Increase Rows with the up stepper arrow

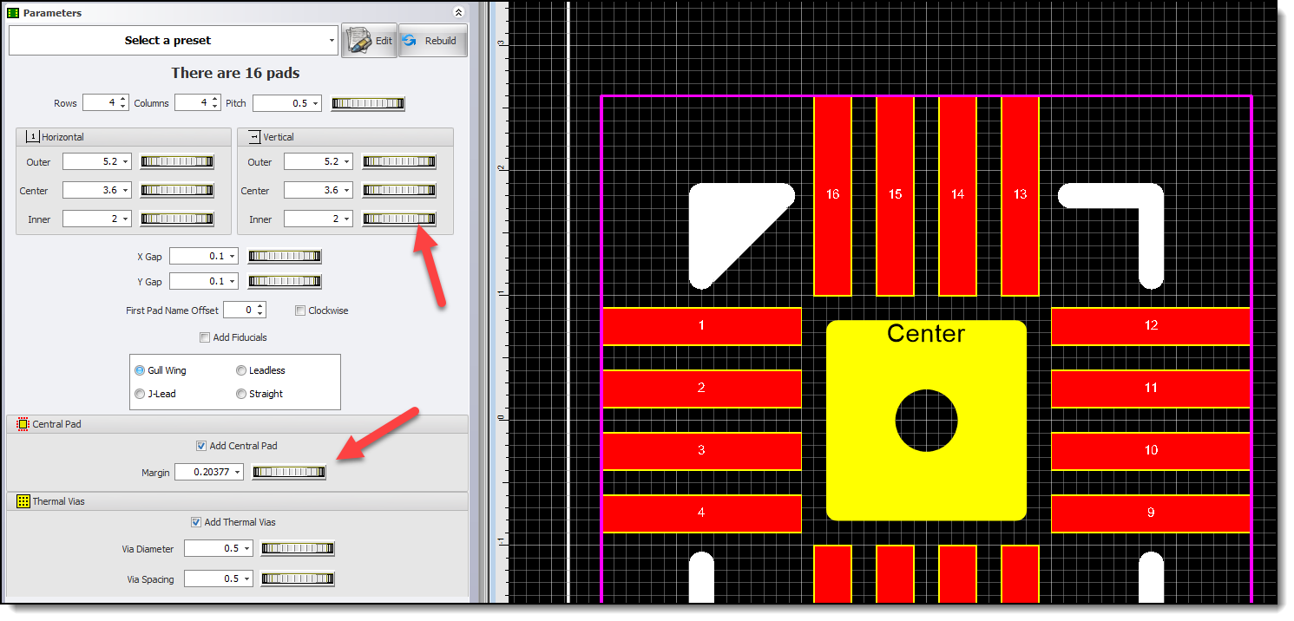123,98
